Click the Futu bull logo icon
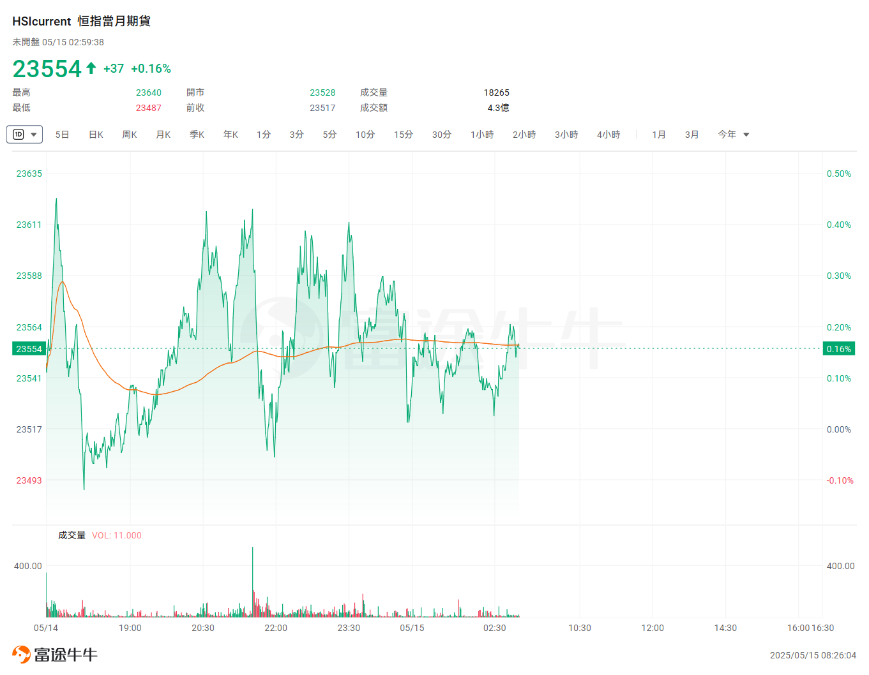Viewport: 869px width, 675px height. pos(21,655)
